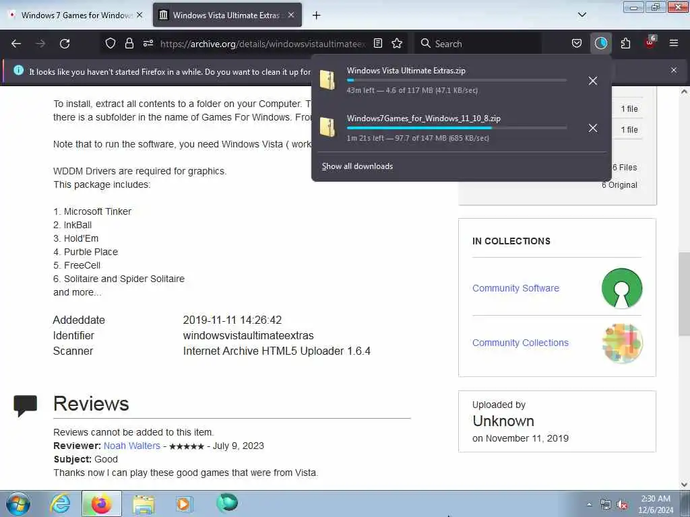Click scrollbar down arrow
690x517 pixels.
(x=684, y=485)
